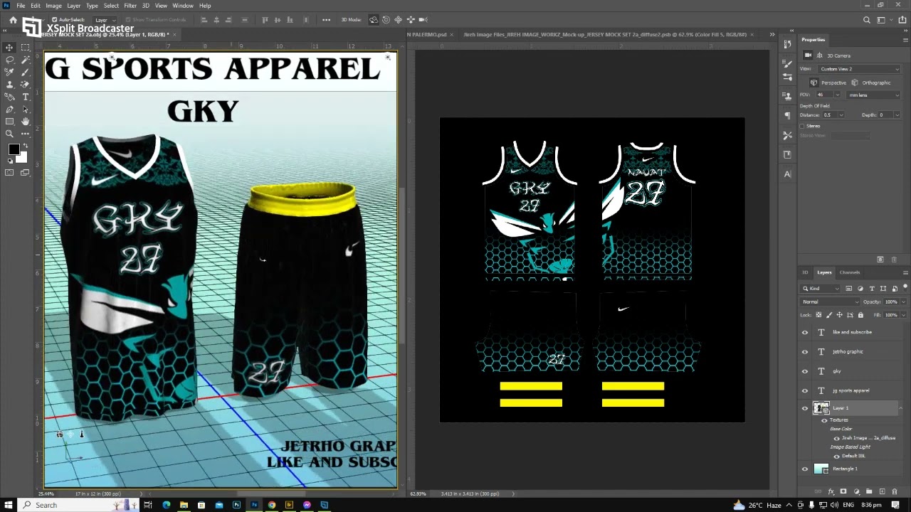Hide the Rectangle 1 layer

[805, 469]
